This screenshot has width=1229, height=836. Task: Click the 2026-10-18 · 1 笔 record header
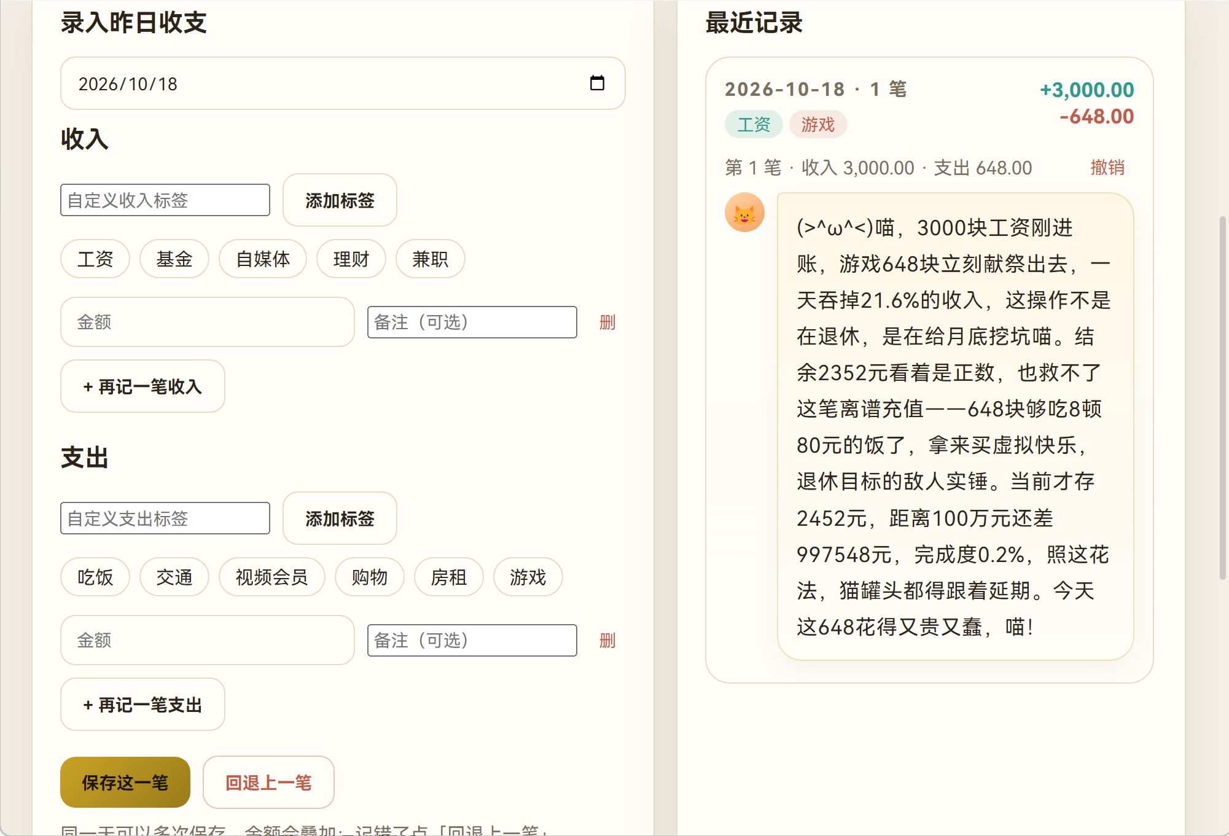pos(816,89)
